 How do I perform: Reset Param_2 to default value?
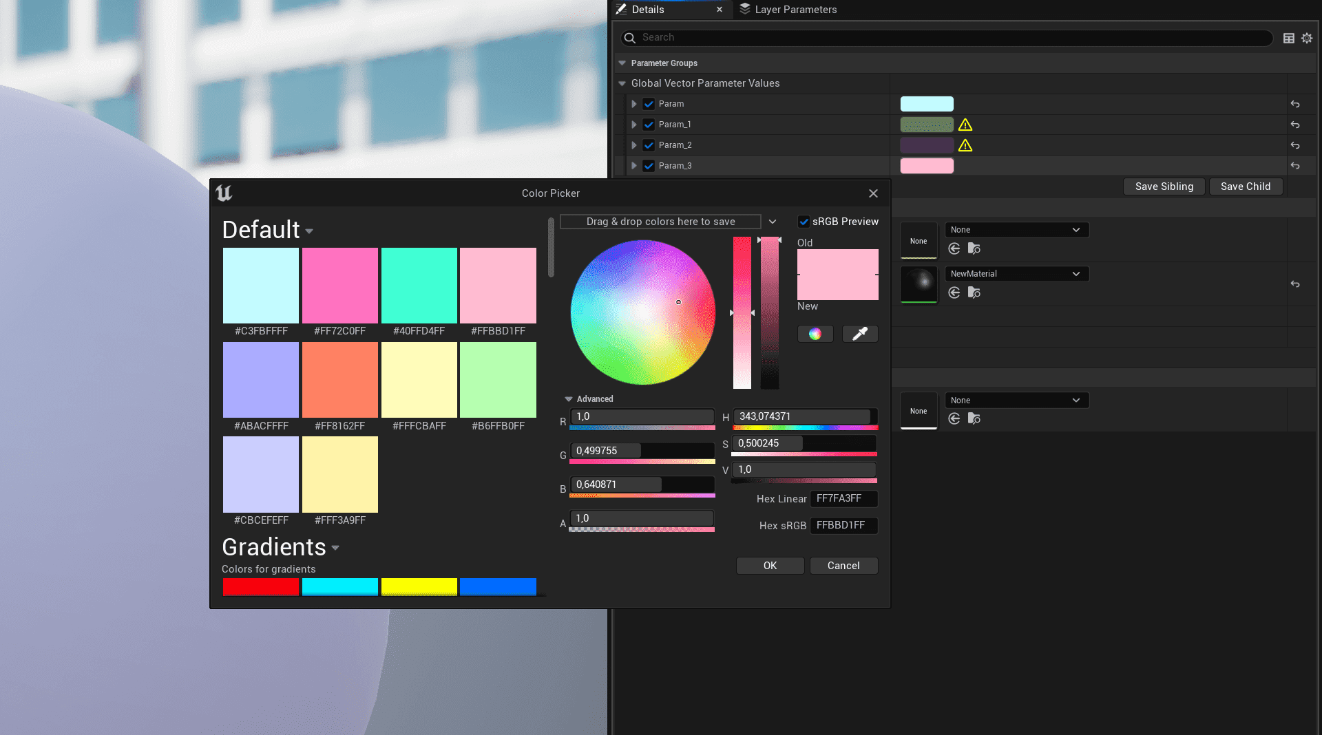(x=1295, y=145)
